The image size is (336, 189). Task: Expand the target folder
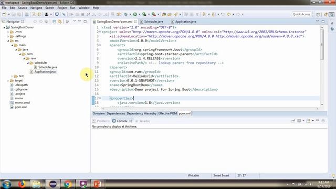(8, 80)
